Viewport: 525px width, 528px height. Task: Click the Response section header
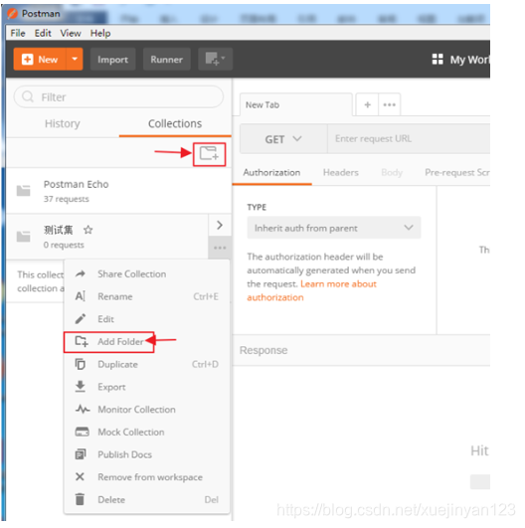click(x=263, y=350)
